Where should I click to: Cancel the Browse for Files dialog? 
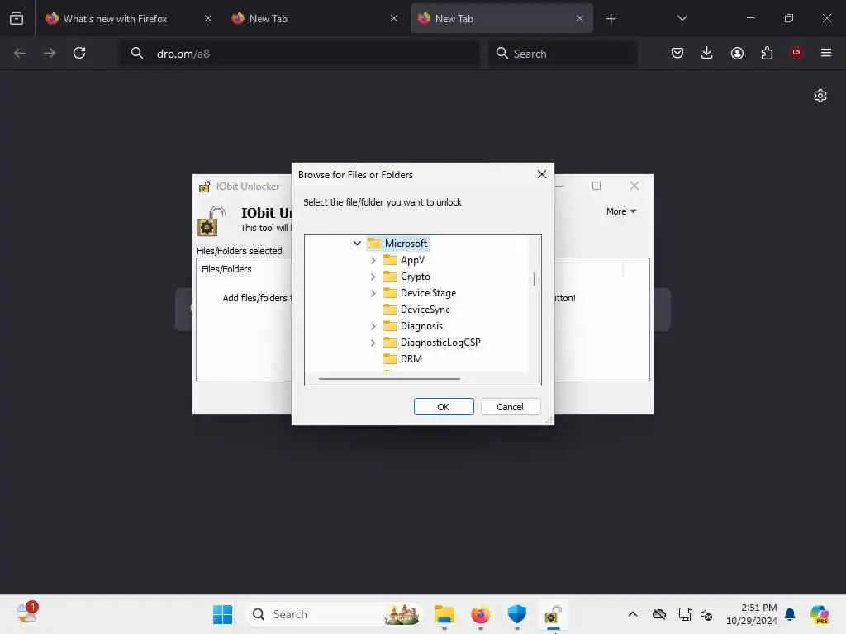[510, 406]
